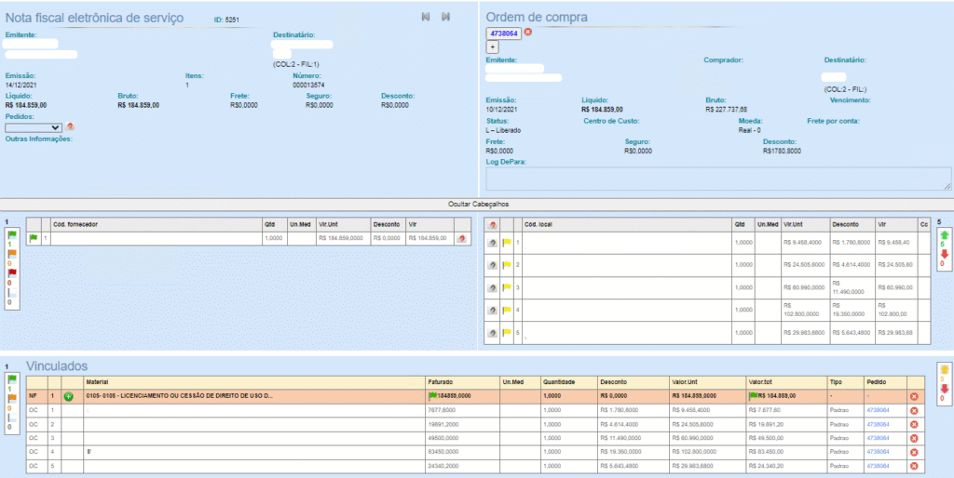
Task: Click the Log DePara text area
Action: (x=719, y=179)
